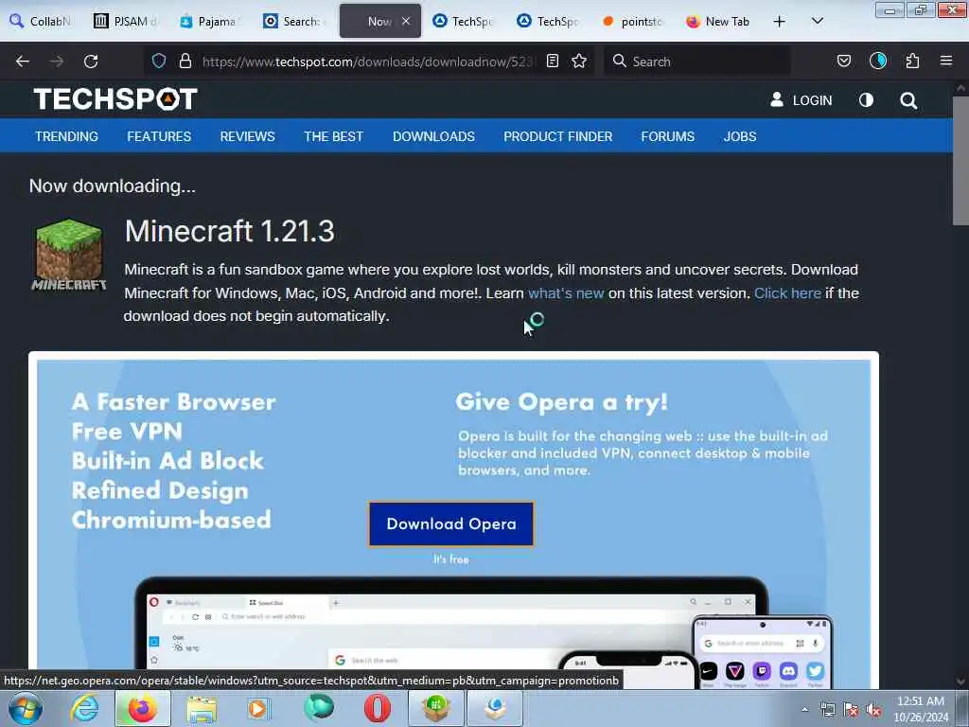Open Windows Explorer folder taskbar icon
The width and height of the screenshot is (969, 727).
point(202,709)
